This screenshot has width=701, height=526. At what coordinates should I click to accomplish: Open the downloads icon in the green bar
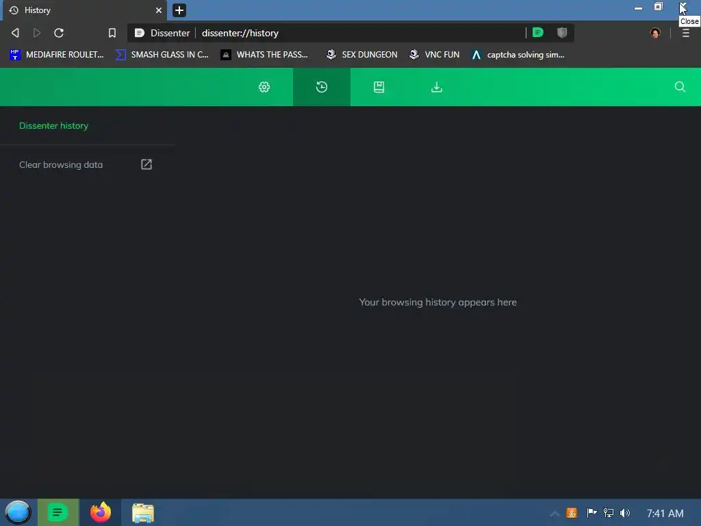(437, 87)
